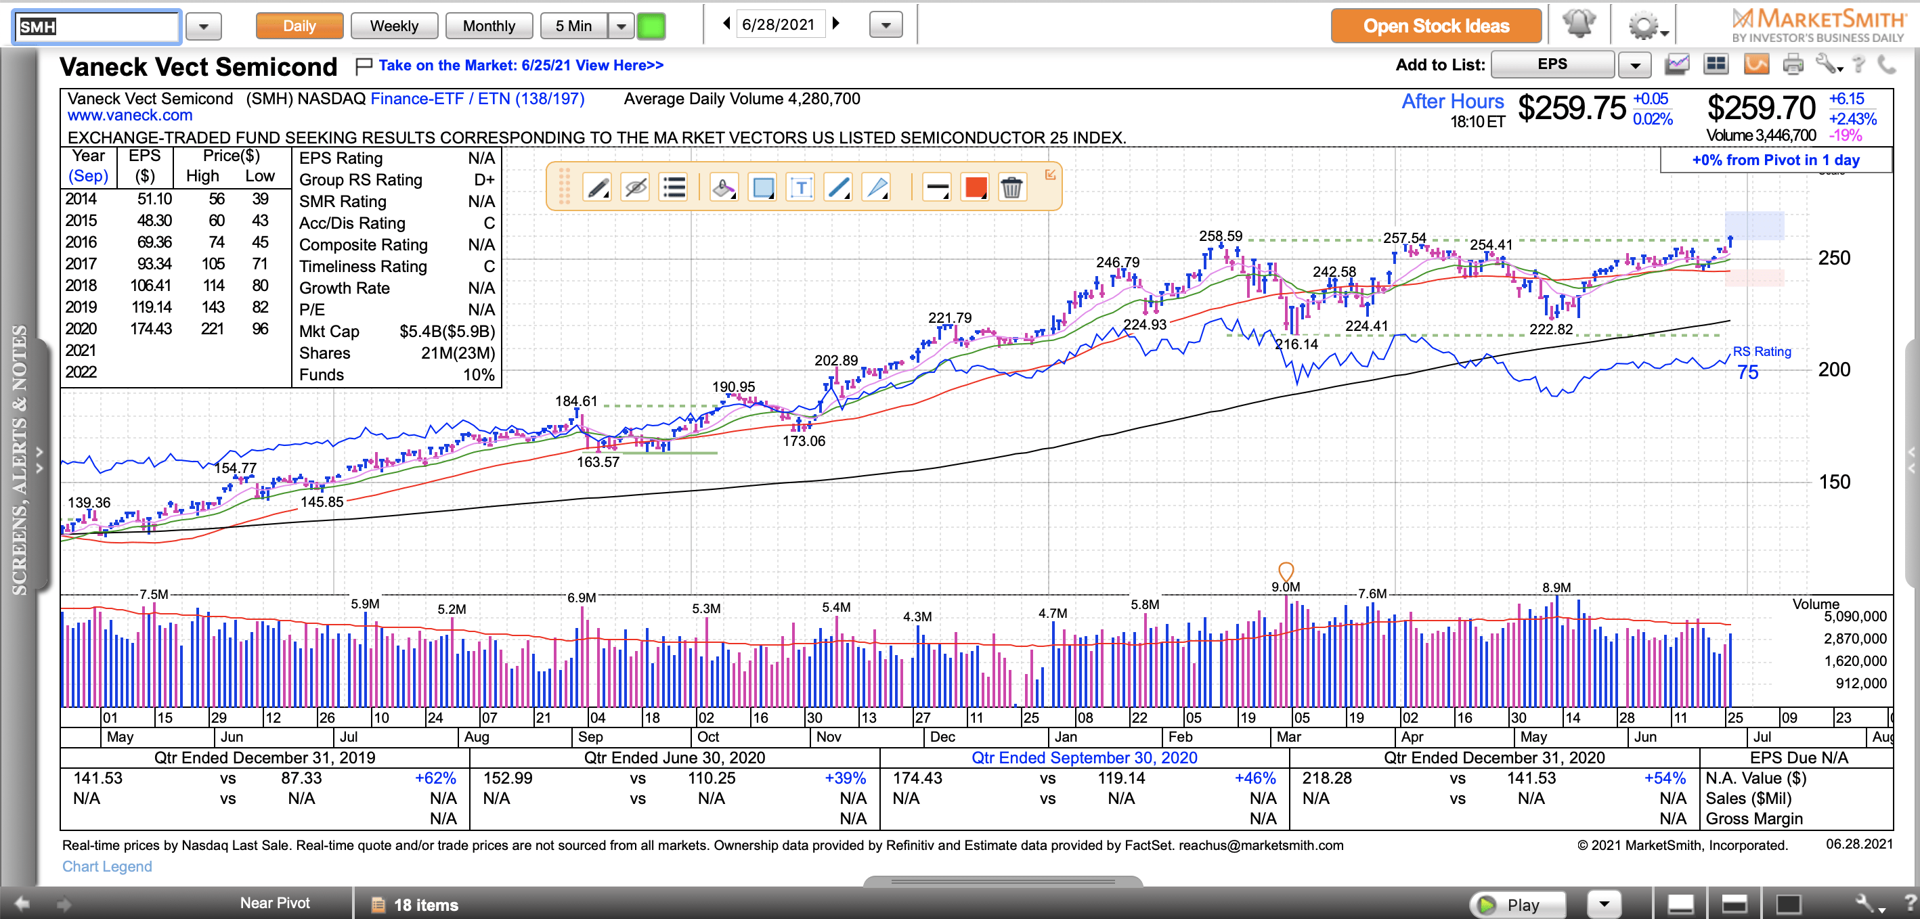The height and width of the screenshot is (919, 1920).
Task: Open the bottom bar wrench menu
Action: pos(1869,904)
